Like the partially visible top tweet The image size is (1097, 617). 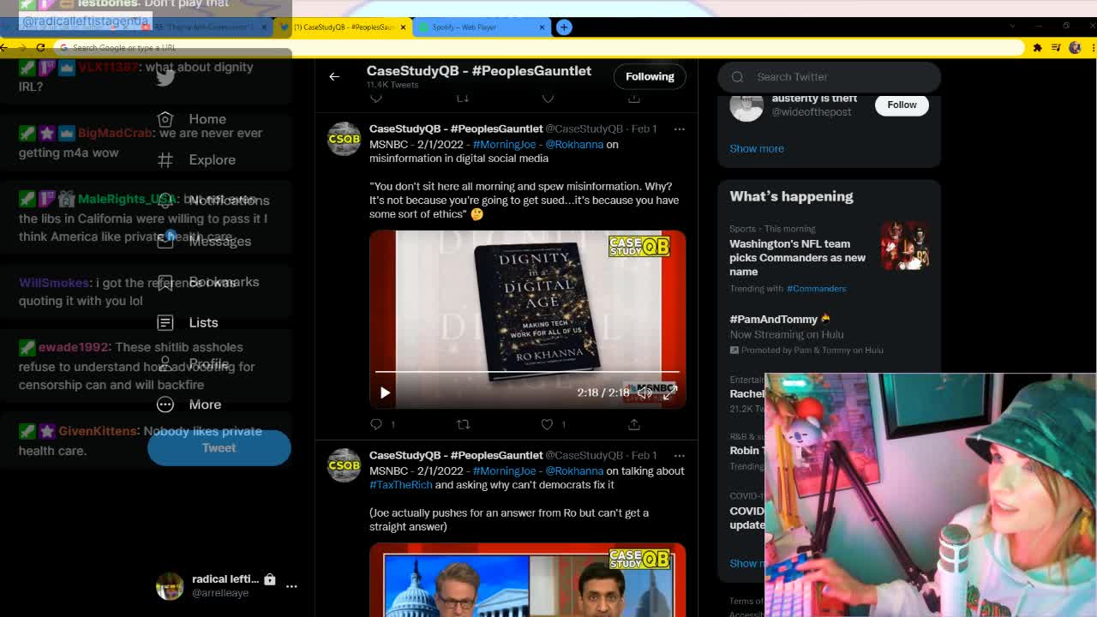pos(548,99)
